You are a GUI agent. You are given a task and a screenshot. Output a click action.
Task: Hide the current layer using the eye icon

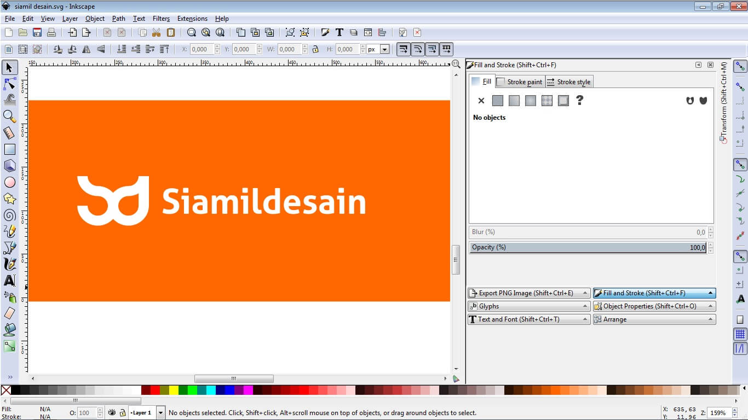click(x=112, y=412)
